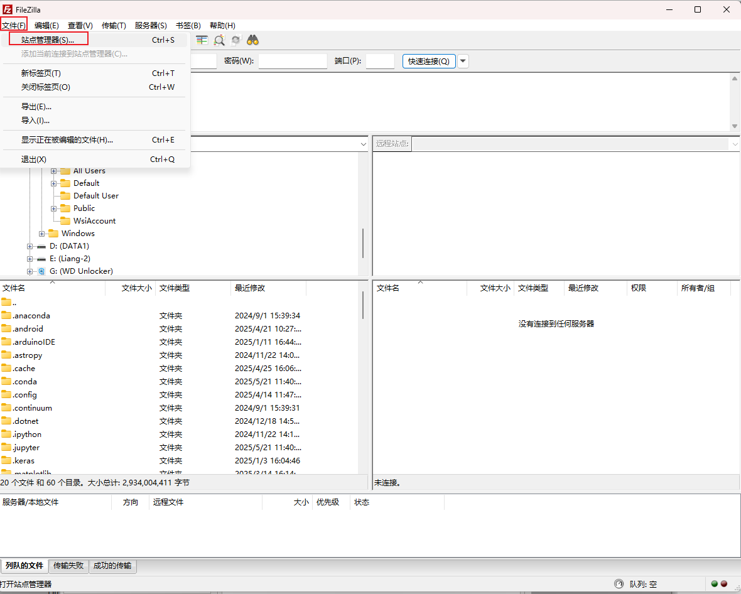Open the 编辑(E) menu
The width and height of the screenshot is (741, 594).
click(46, 26)
